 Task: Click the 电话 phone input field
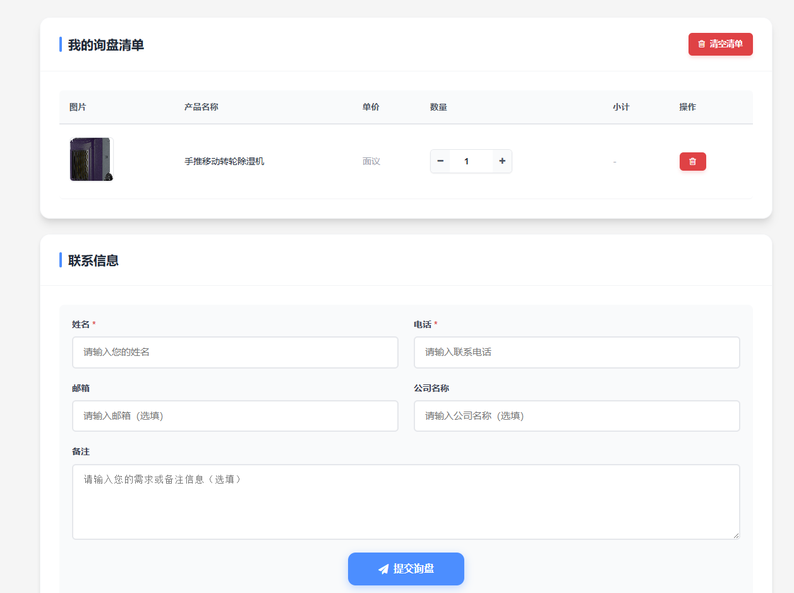tap(576, 352)
